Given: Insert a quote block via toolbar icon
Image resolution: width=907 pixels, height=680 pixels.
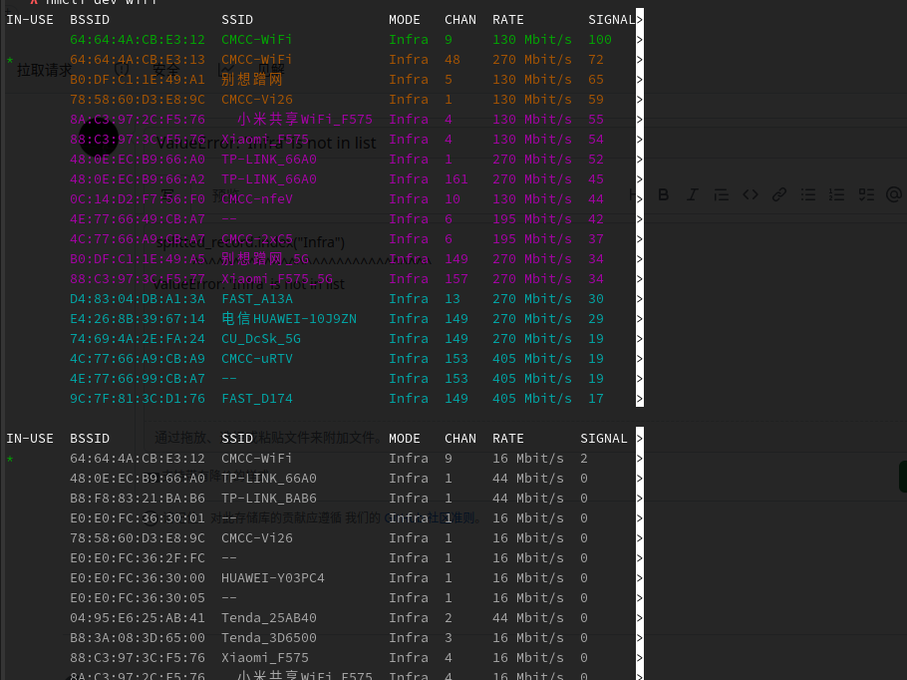Looking at the screenshot, I should click(721, 194).
